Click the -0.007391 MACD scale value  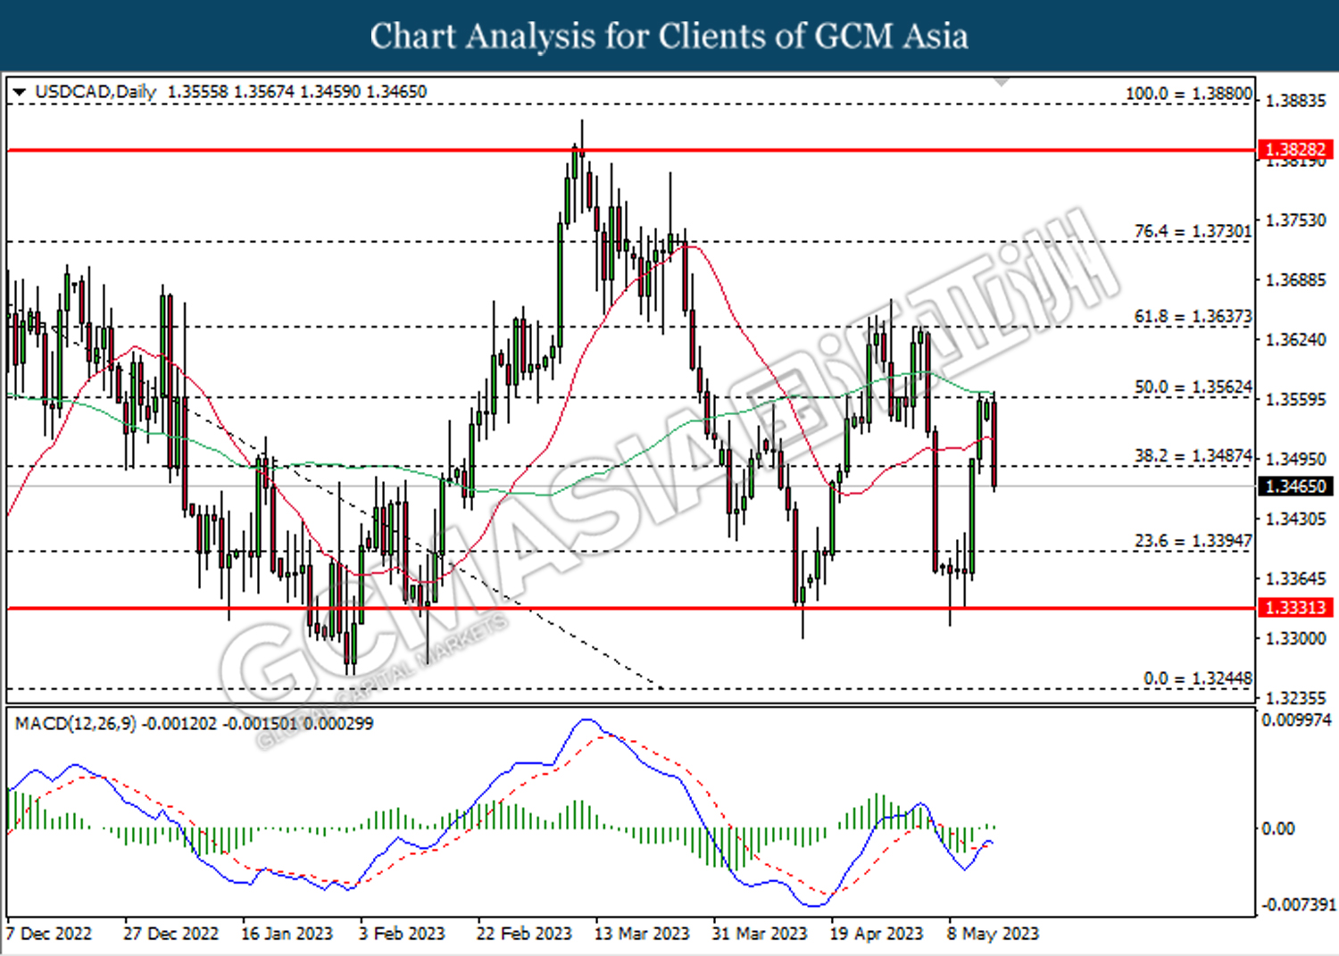1298,905
